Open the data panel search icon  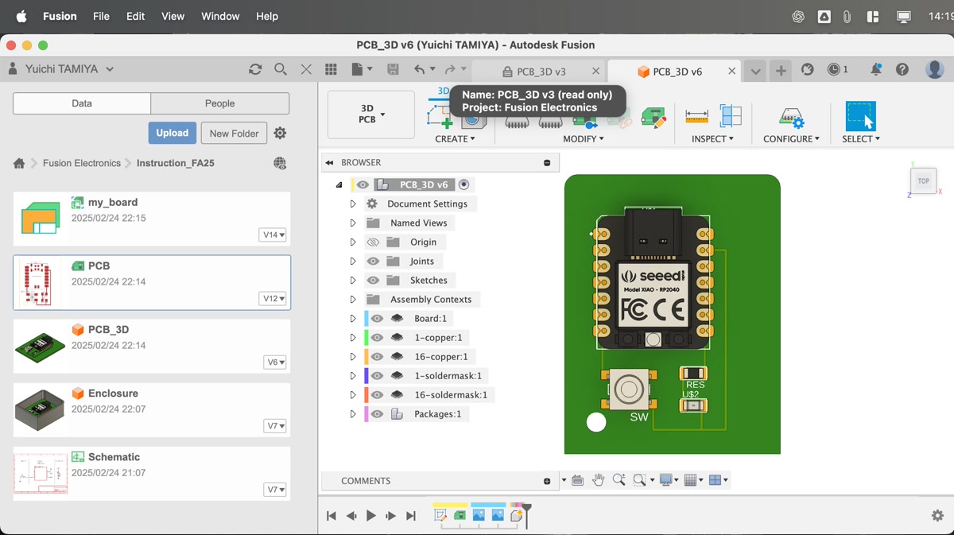281,69
